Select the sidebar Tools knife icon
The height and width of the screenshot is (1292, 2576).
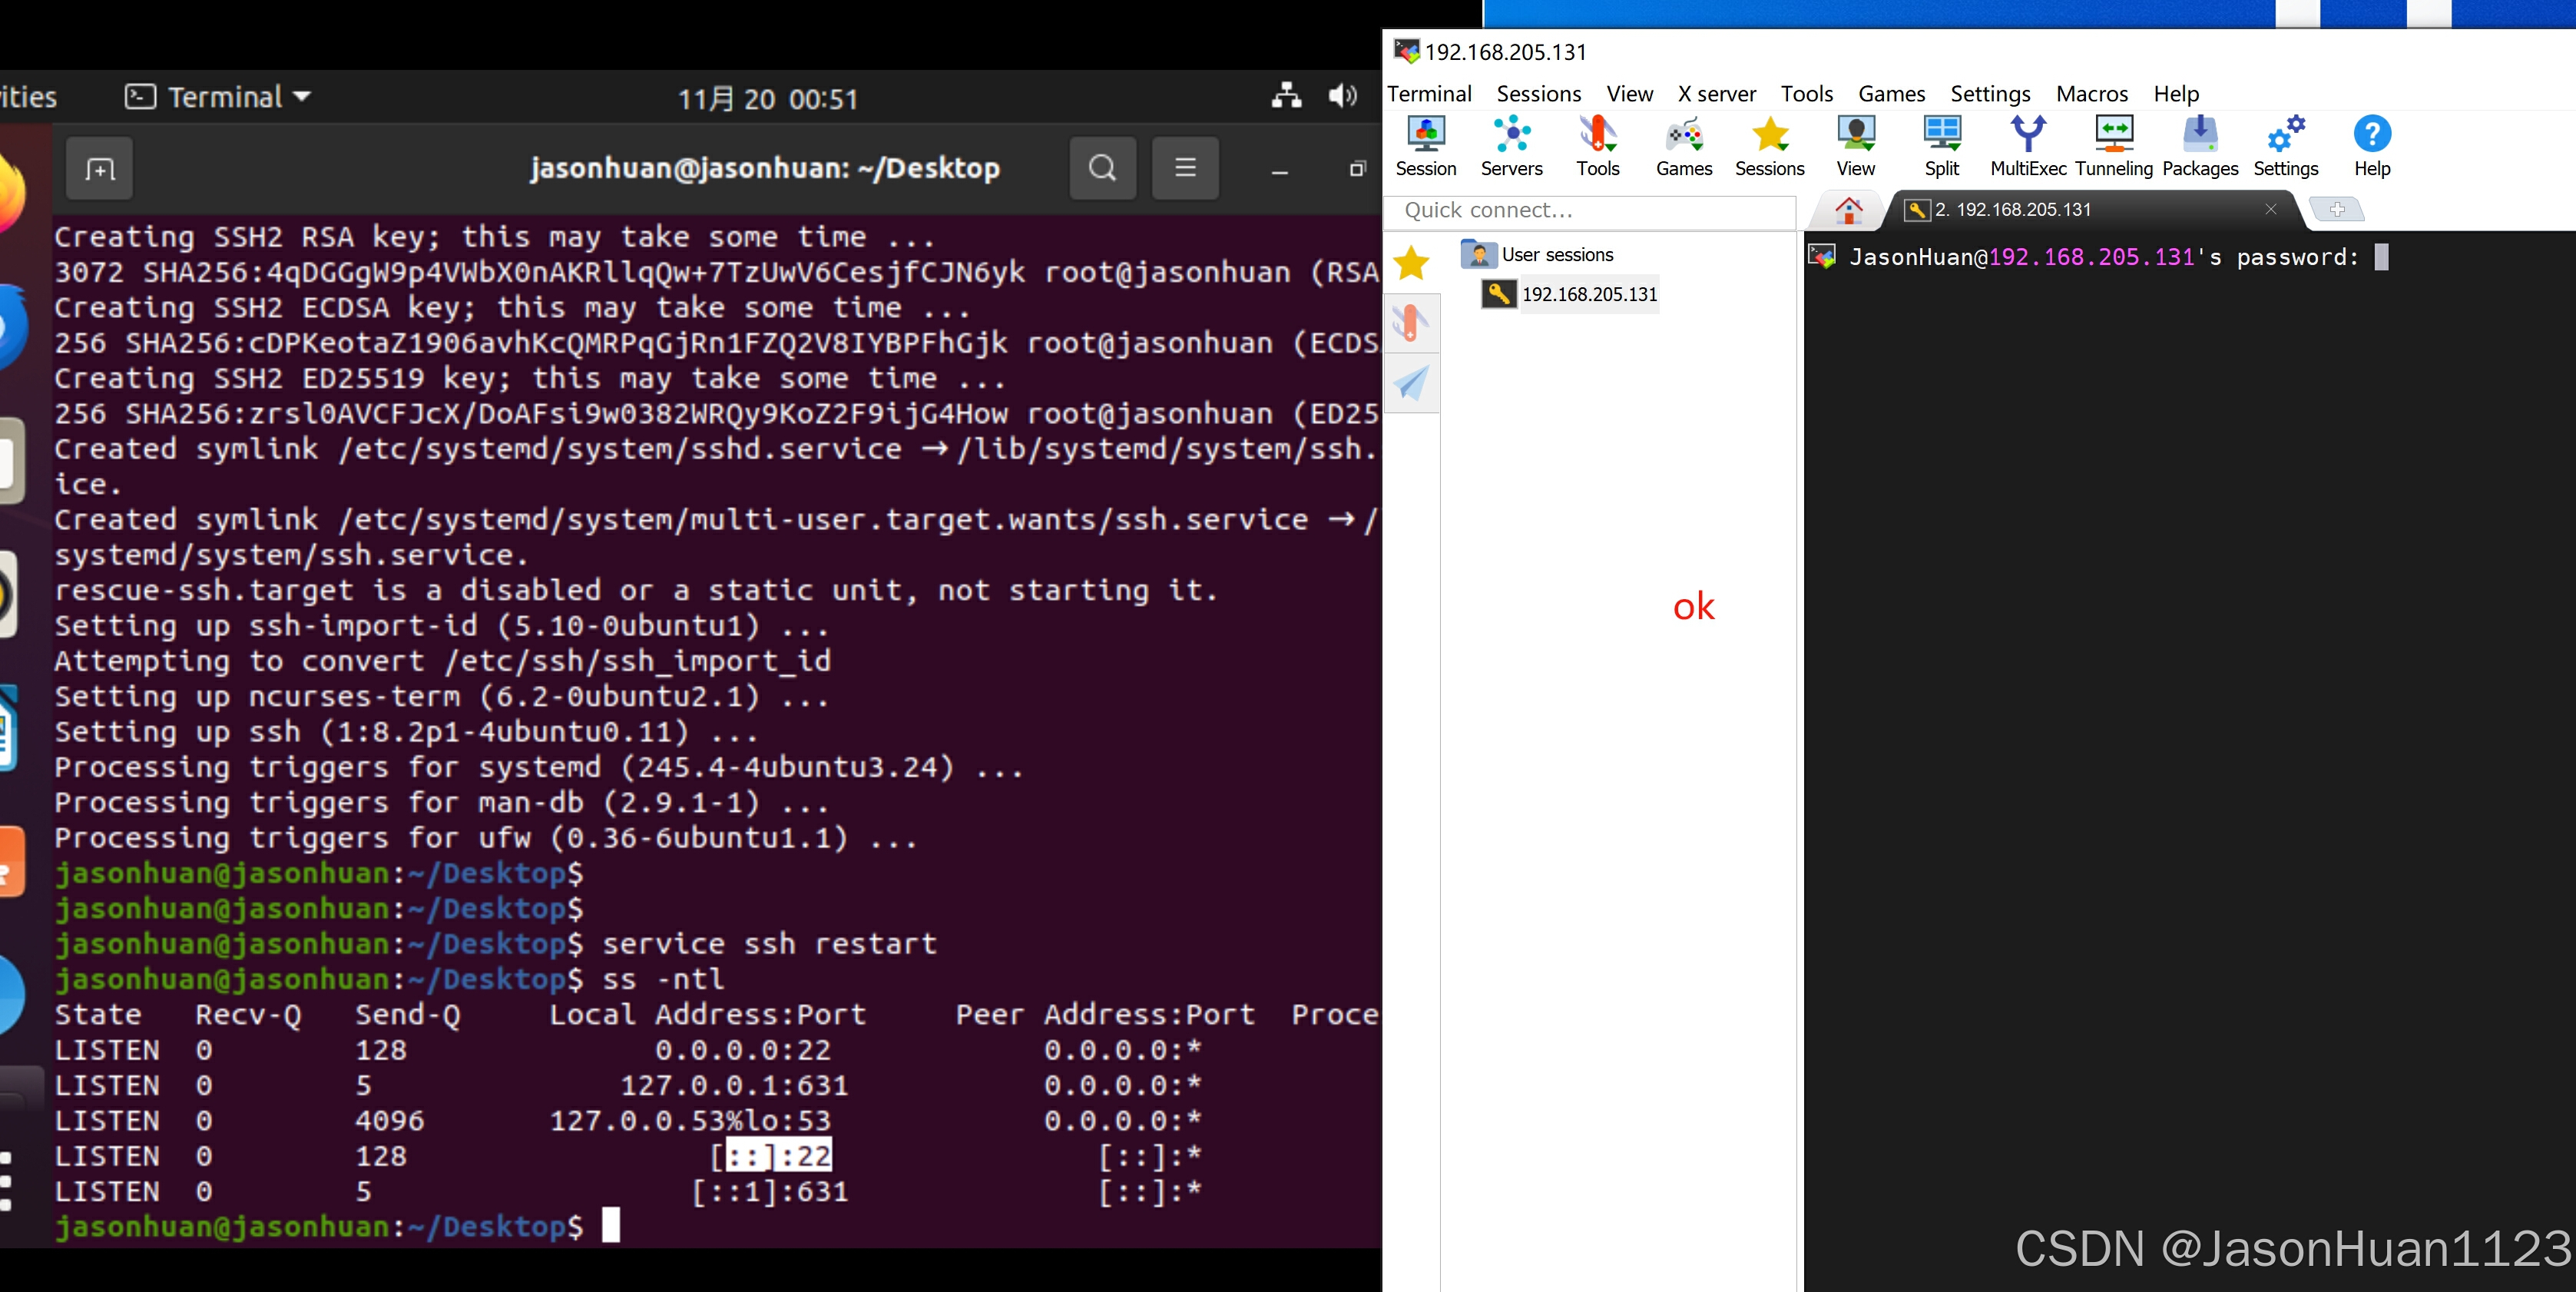[1411, 323]
